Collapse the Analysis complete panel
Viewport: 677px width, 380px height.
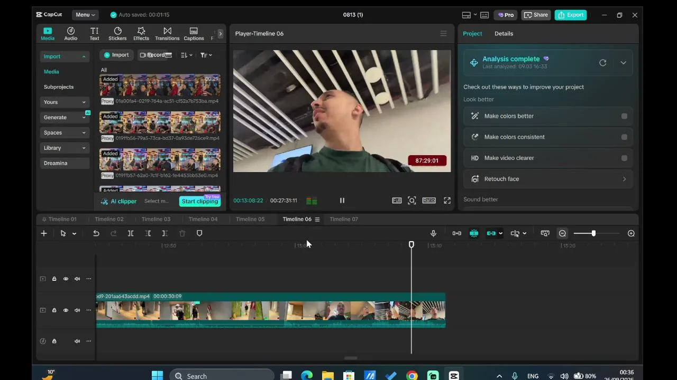coord(623,63)
